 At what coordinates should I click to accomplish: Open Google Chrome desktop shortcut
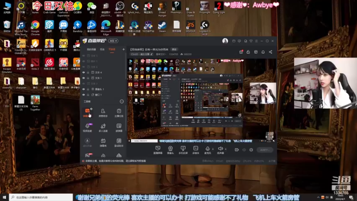pyautogui.click(x=35, y=28)
